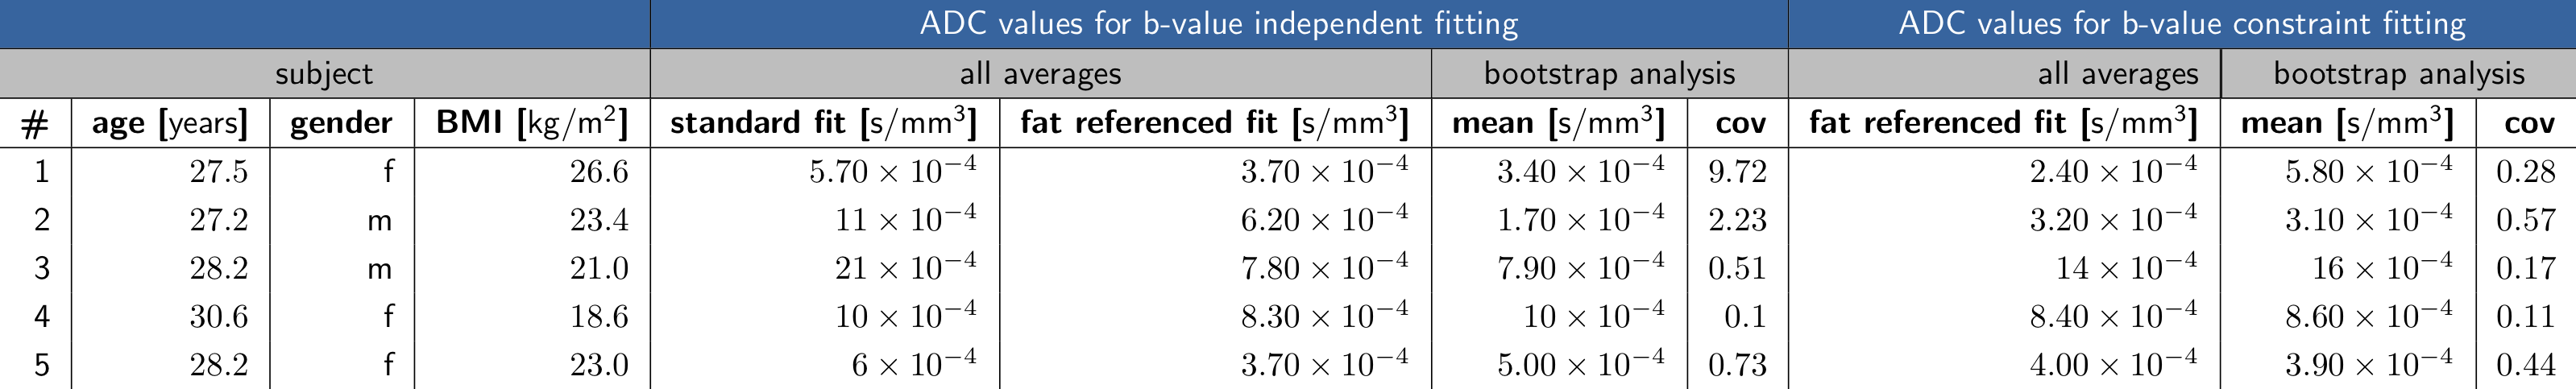This screenshot has width=2576, height=389.
Task: Click the BMI value 21.0 cell
Action: tap(599, 268)
